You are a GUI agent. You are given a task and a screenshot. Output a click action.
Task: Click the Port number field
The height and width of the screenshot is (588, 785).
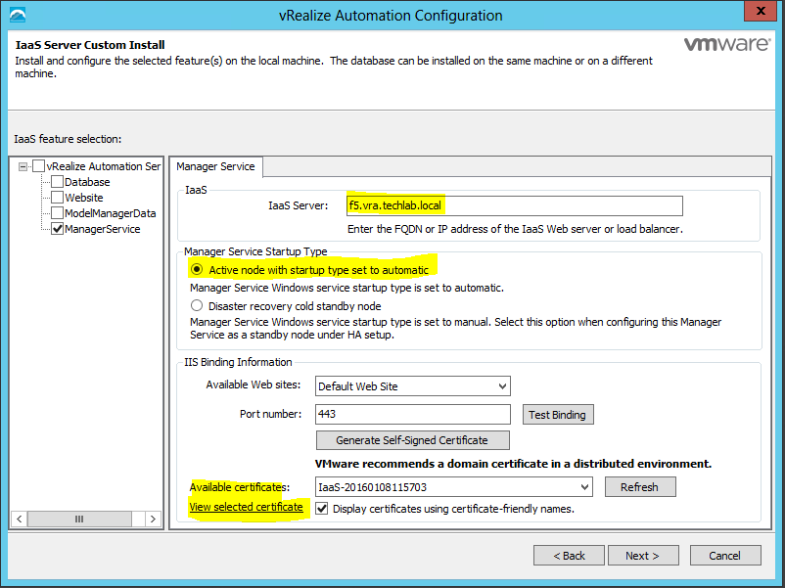(413, 415)
